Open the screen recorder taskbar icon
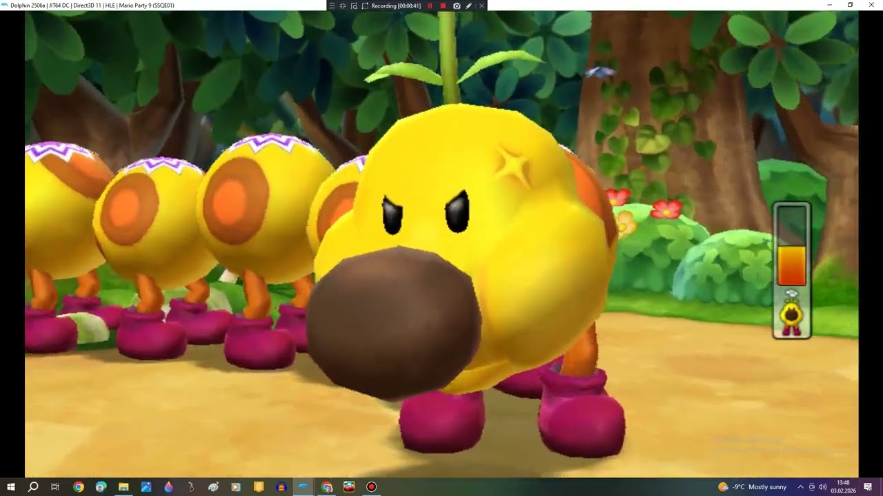 [x=371, y=487]
